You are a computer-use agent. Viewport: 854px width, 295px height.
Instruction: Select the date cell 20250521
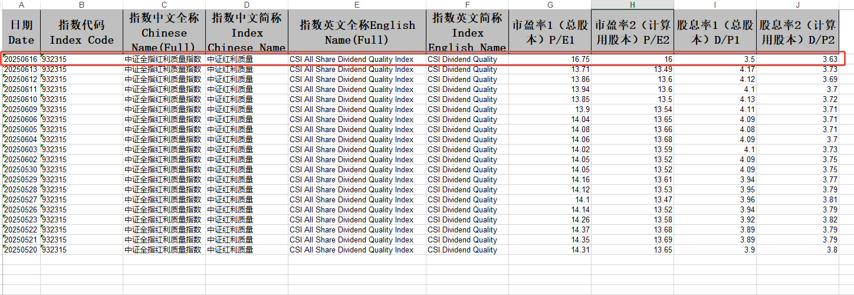click(x=22, y=240)
